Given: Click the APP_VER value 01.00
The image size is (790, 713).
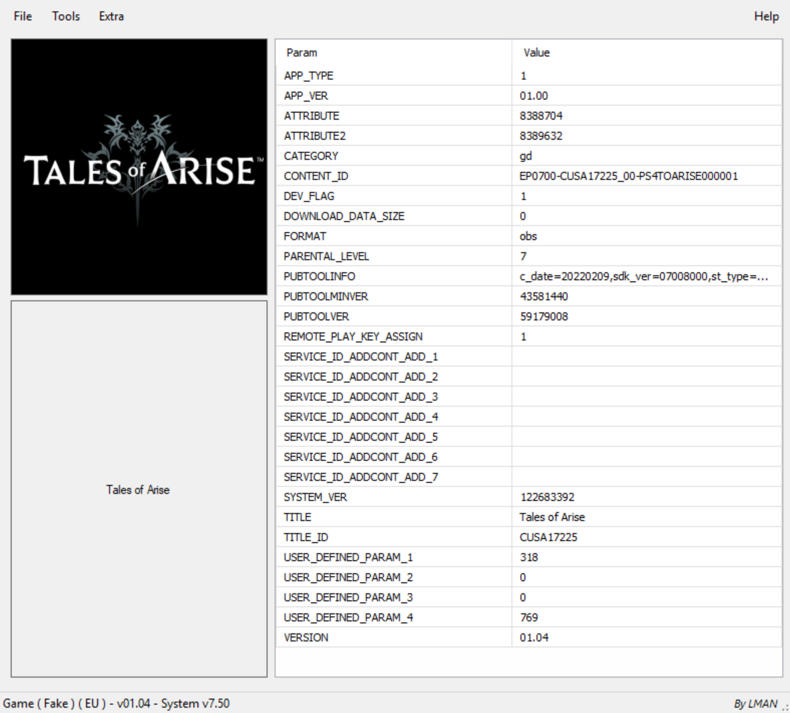Looking at the screenshot, I should 534,96.
